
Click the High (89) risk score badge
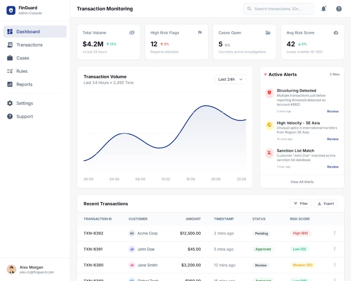click(x=300, y=233)
